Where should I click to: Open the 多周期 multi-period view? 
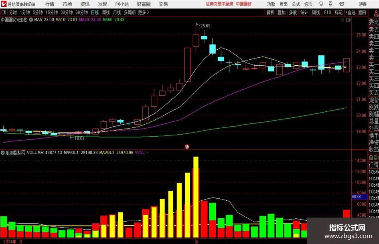coord(130,12)
